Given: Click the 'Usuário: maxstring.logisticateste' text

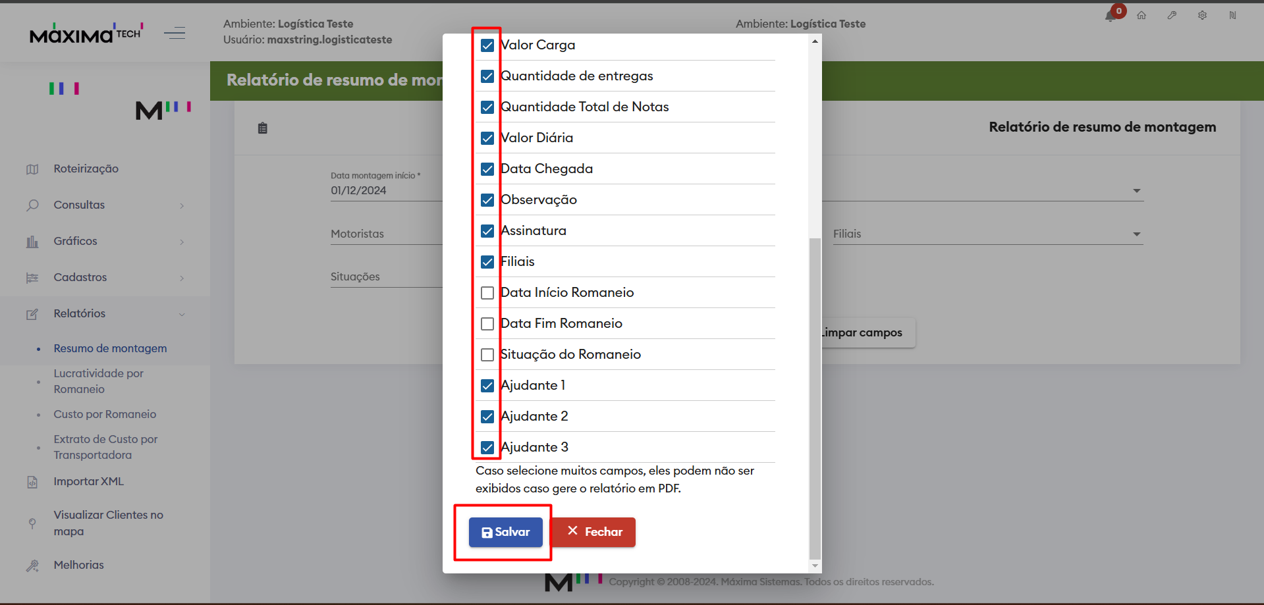Looking at the screenshot, I should 308,39.
